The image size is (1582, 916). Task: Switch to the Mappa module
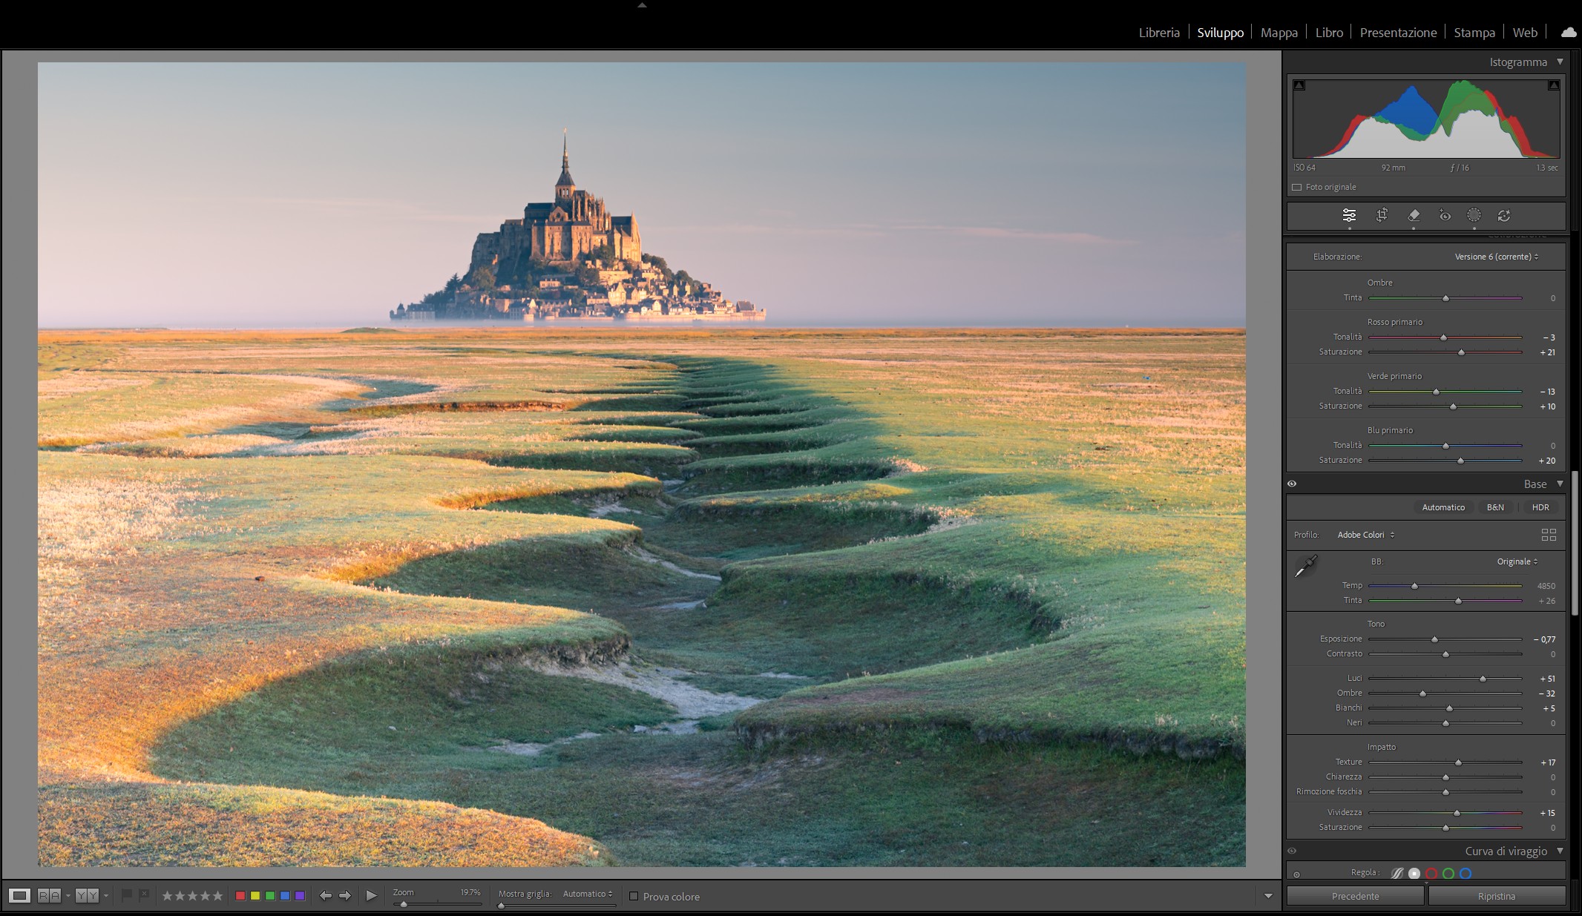[1279, 33]
